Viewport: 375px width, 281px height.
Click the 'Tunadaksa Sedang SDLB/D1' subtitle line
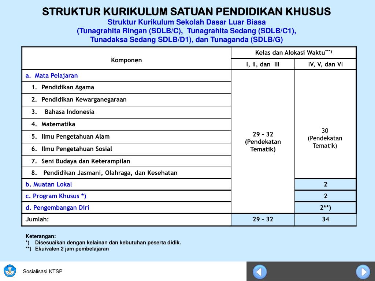186,40
